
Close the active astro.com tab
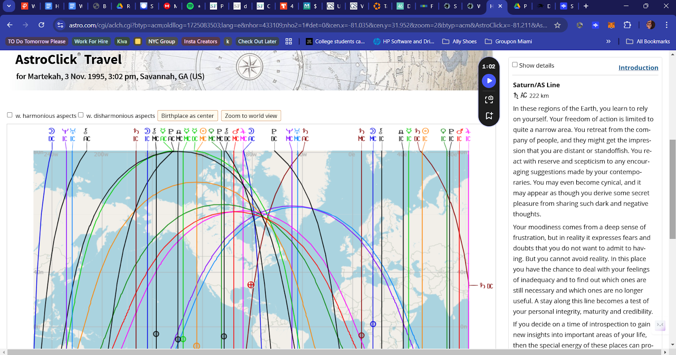click(x=500, y=6)
